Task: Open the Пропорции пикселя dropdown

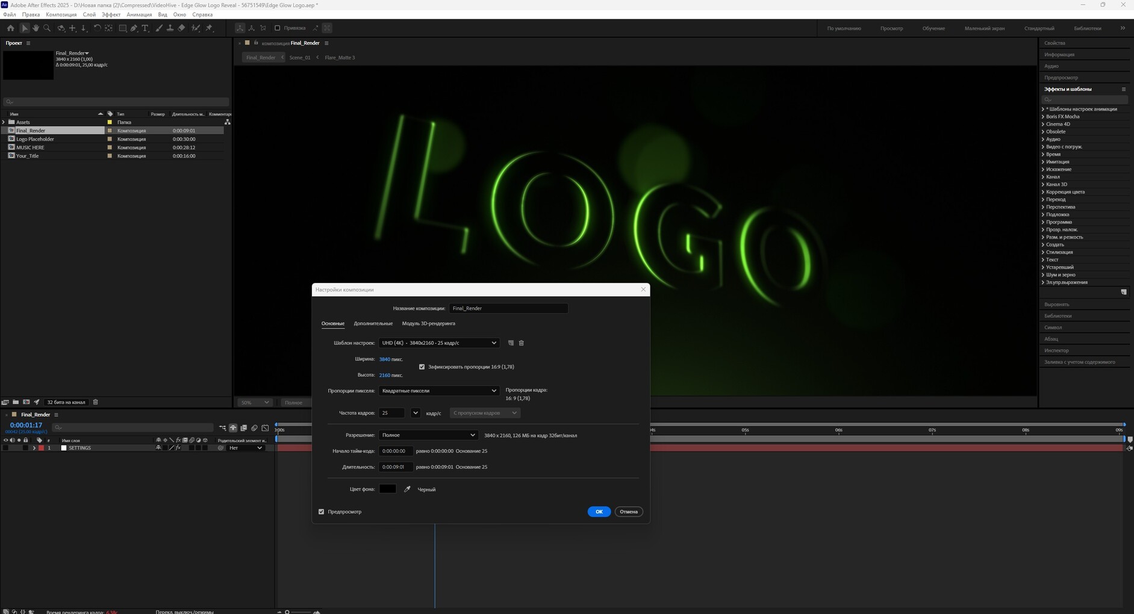Action: coord(438,391)
